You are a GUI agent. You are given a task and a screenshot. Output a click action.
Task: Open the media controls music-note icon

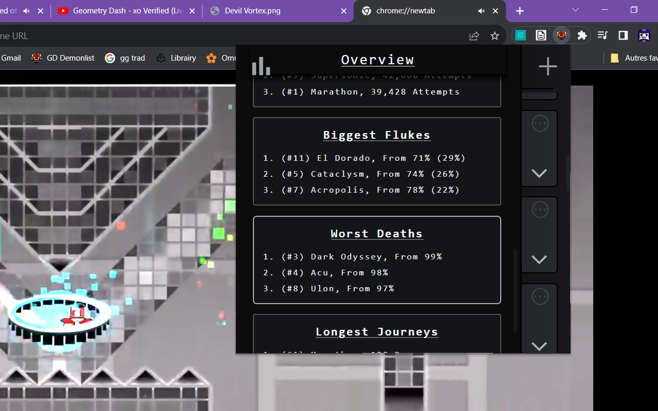[x=603, y=35]
